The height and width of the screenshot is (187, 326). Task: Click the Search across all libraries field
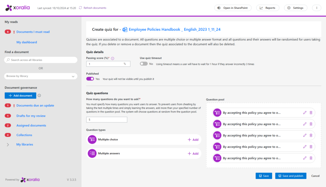[41, 60]
